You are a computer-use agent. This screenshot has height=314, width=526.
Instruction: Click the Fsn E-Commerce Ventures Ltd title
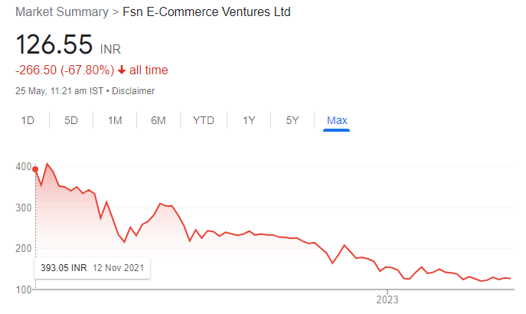[x=207, y=11]
